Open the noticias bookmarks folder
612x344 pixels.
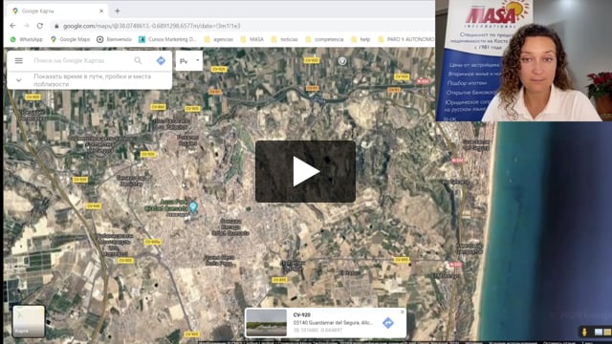(285, 39)
